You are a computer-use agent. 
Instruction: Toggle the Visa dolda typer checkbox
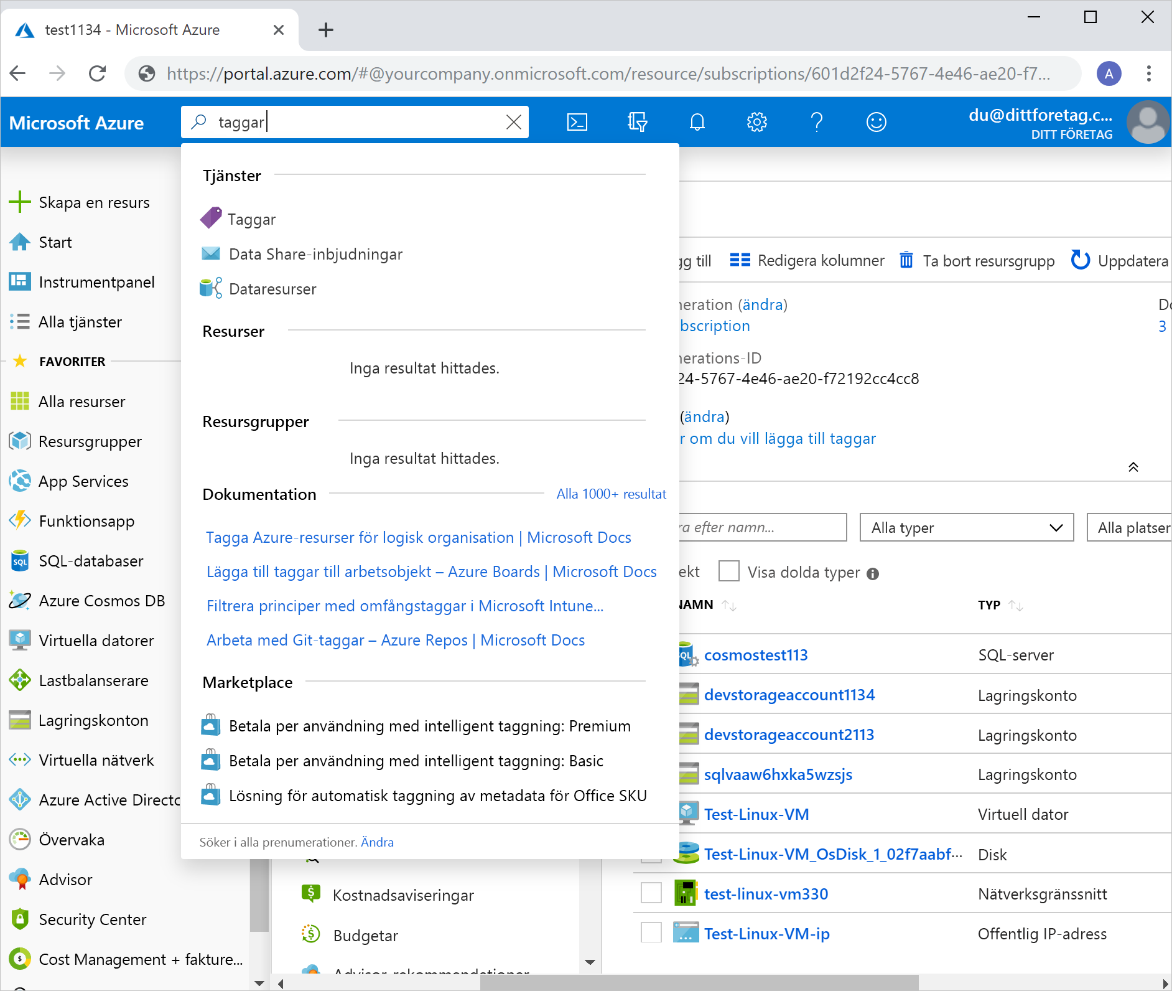pos(728,571)
